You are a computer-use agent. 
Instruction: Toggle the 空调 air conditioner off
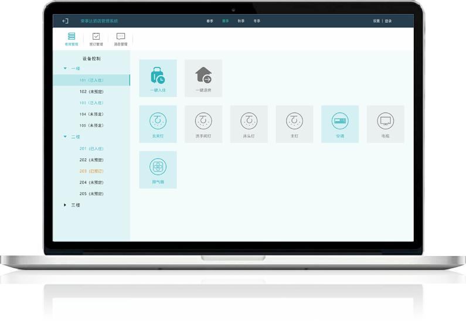[340, 124]
